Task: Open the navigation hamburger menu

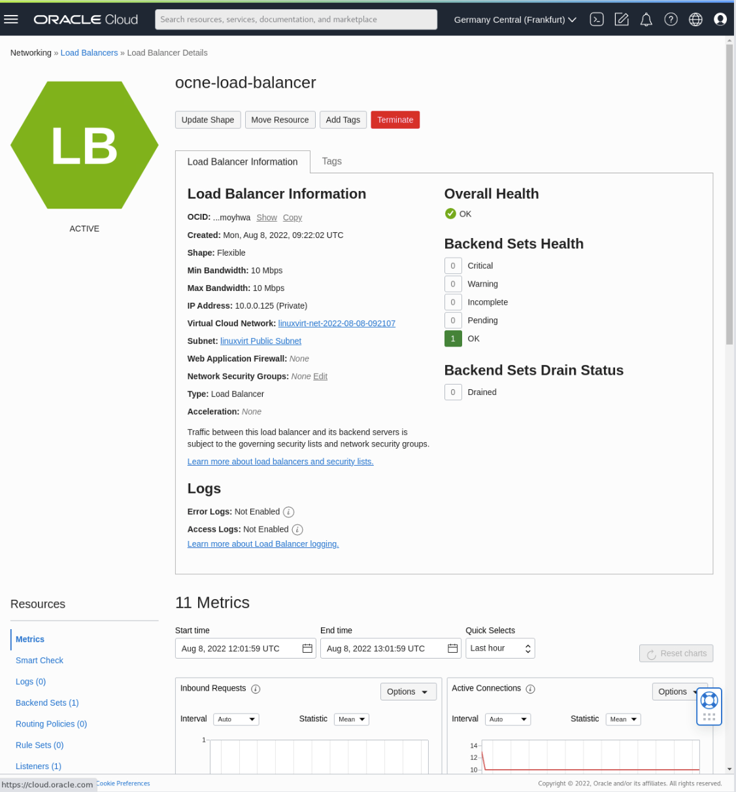Action: [x=11, y=19]
